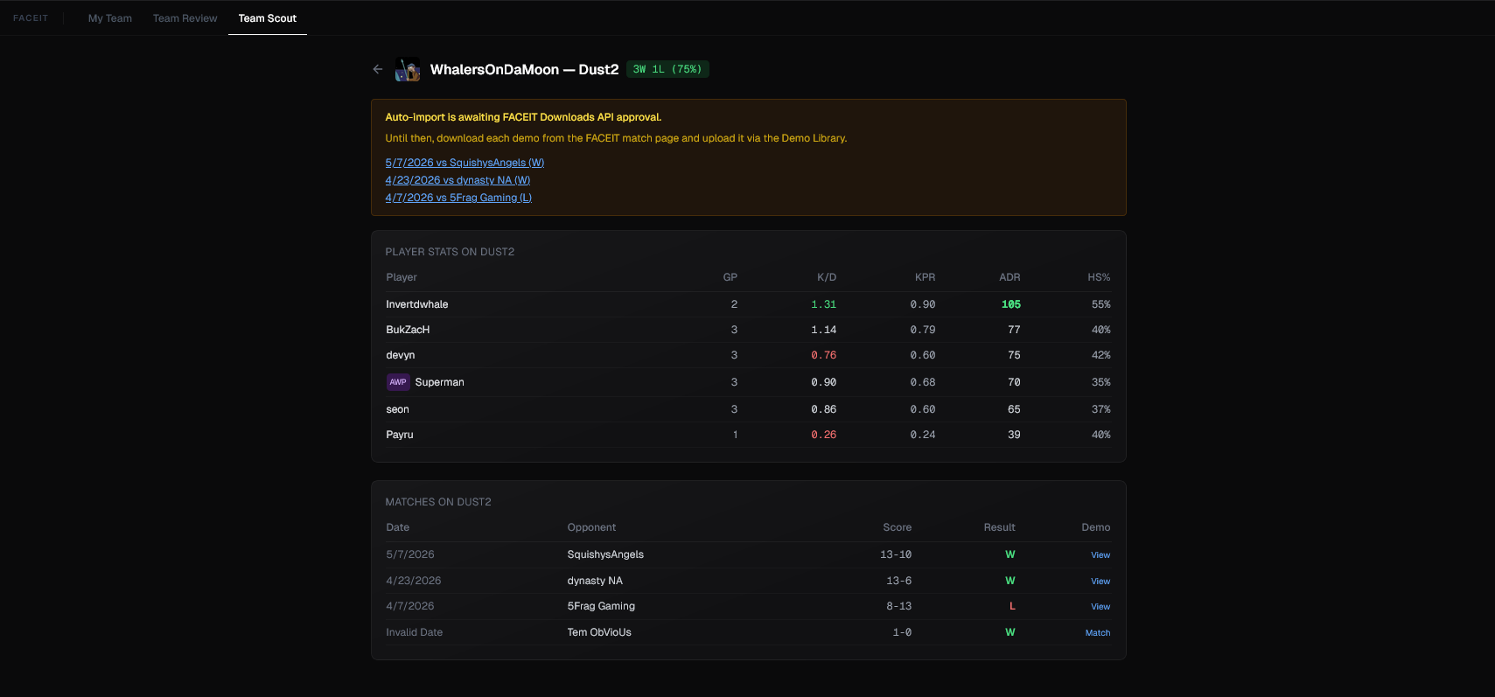Click the 3W 1L (75%) record badge
The width and height of the screenshot is (1495, 697).
[x=667, y=69]
